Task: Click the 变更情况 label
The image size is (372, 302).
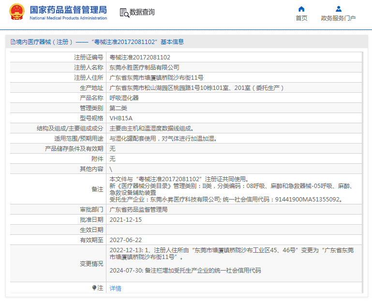Action: pyautogui.click(x=91, y=264)
